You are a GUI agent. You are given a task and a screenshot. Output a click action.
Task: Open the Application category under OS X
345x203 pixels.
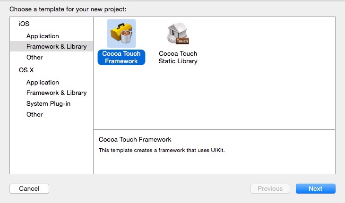43,83
